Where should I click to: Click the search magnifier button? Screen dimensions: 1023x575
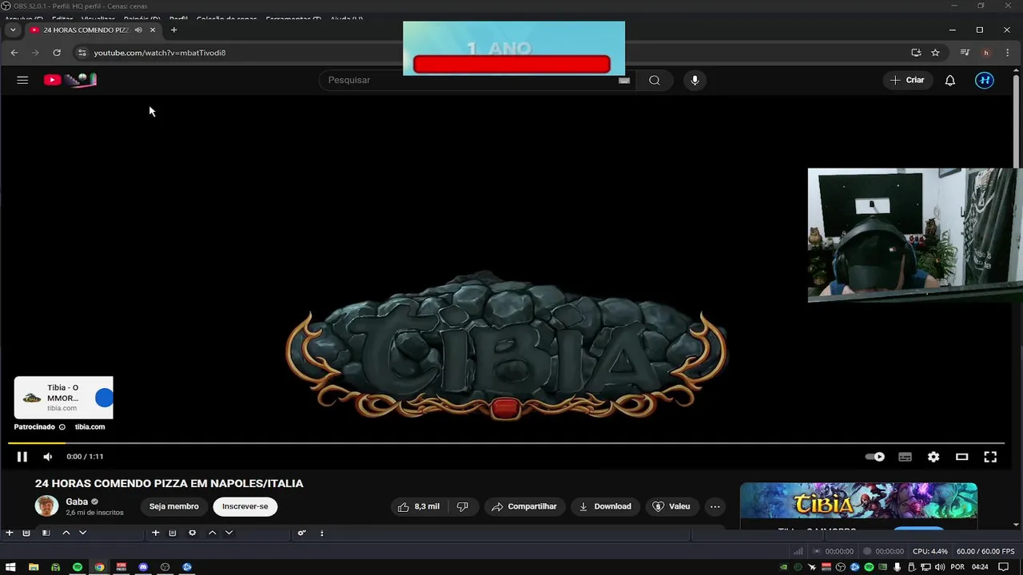click(x=655, y=80)
